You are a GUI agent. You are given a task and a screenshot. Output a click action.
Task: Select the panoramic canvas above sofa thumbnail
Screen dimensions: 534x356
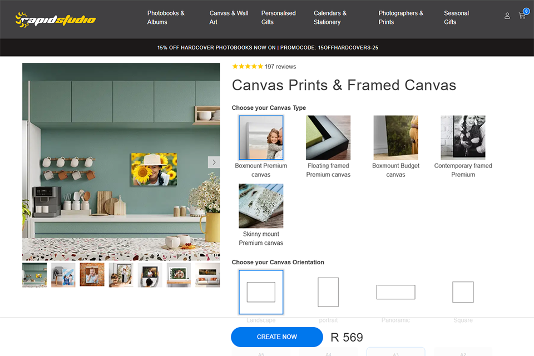click(x=207, y=275)
